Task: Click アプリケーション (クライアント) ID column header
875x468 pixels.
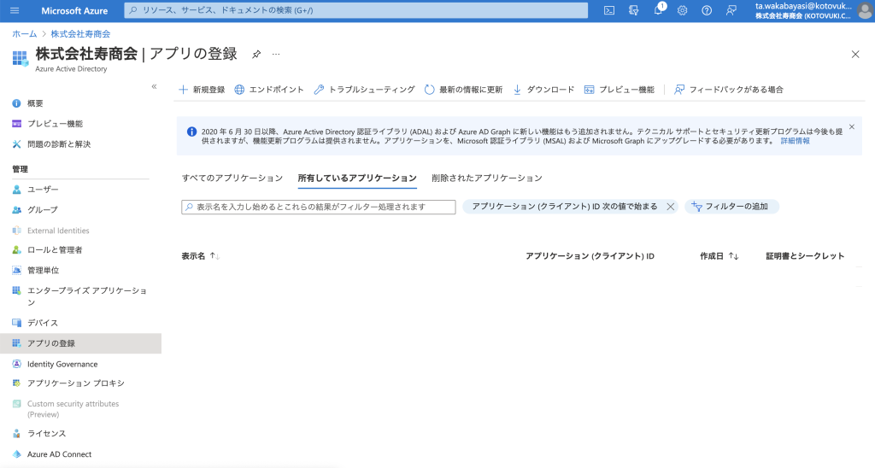Action: [x=590, y=256]
